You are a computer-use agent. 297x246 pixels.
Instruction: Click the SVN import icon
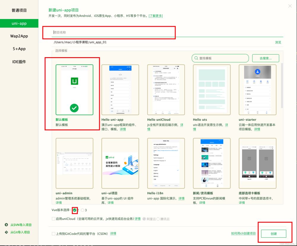pos(6,225)
